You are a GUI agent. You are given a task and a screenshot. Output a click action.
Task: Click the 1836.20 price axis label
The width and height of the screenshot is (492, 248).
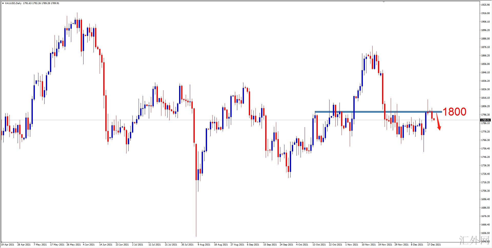click(485, 81)
